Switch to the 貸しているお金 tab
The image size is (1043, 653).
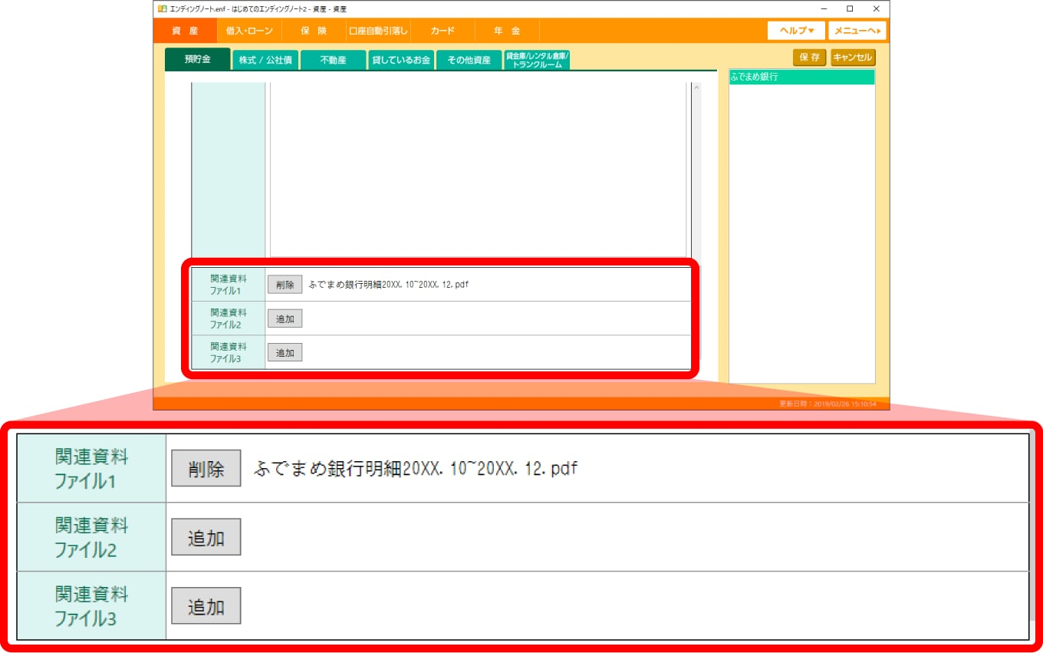point(401,60)
